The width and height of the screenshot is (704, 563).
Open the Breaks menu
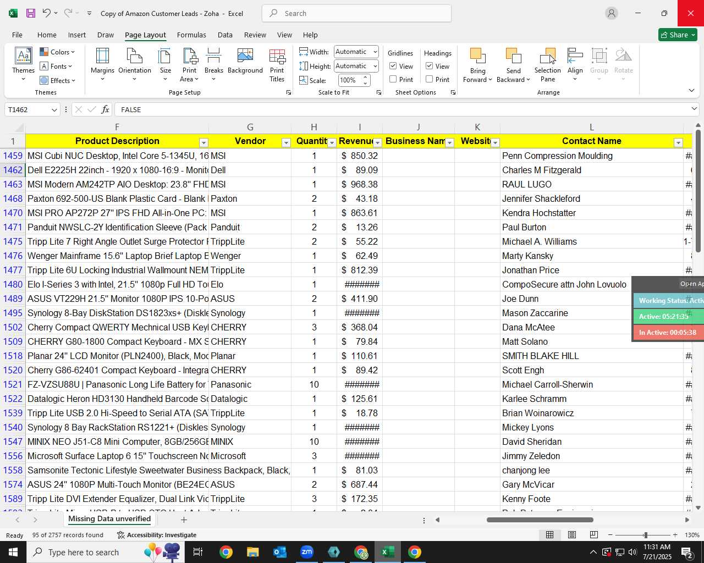click(213, 64)
